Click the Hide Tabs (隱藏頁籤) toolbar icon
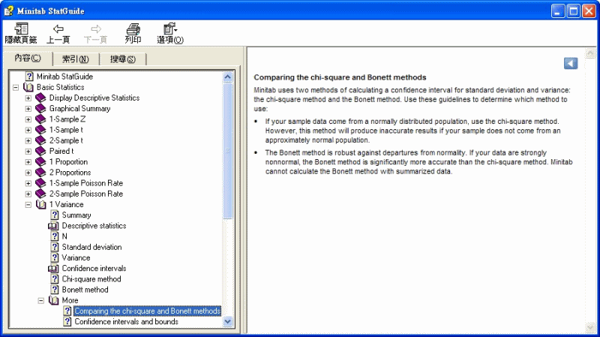The image size is (600, 337). coord(22,29)
